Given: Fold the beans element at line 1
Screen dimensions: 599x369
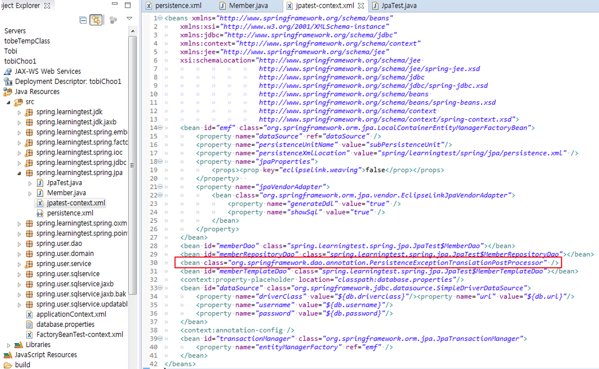Looking at the screenshot, I should pyautogui.click(x=160, y=18).
